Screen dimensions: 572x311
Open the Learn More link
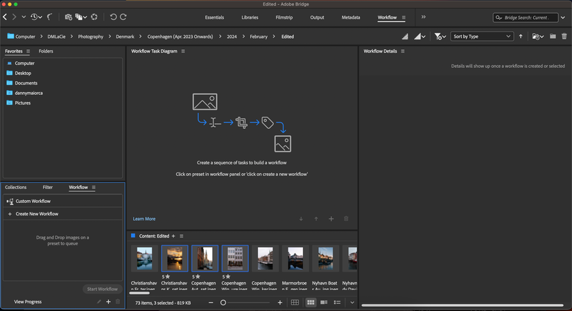point(144,219)
